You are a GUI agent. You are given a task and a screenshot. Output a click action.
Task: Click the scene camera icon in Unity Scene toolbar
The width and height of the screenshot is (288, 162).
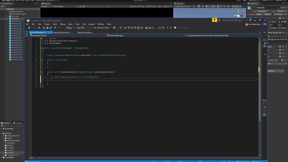point(228,6)
